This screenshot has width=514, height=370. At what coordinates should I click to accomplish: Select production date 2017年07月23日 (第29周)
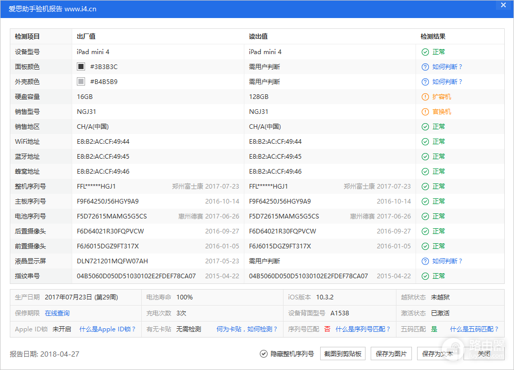(81, 297)
